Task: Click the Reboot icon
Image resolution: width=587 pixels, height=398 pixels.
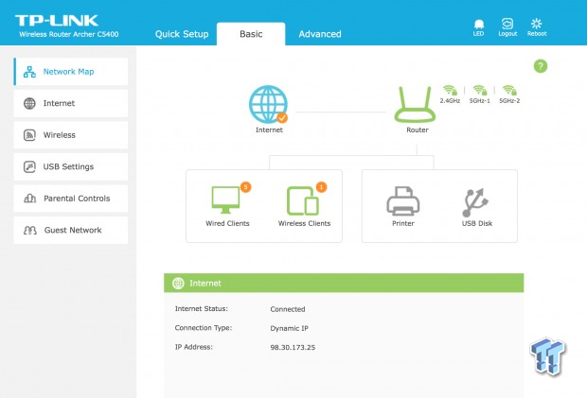Action: point(537,24)
